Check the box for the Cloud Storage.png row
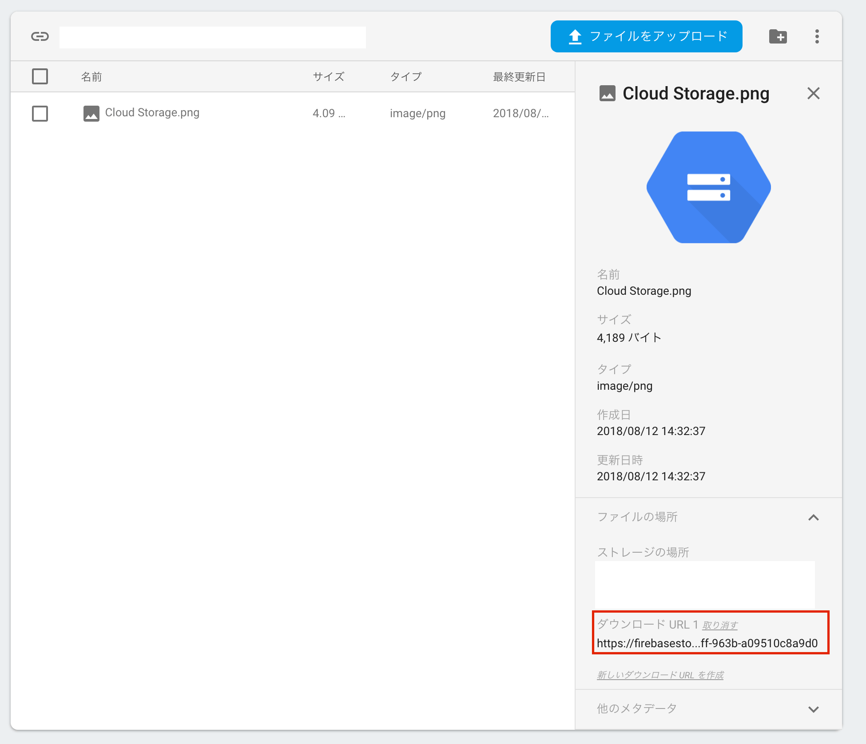The image size is (866, 744). coord(40,113)
